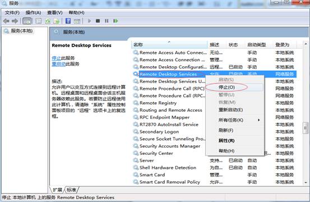Screen dimensions: 310x202
Task: Expand 所有任务(K) submenu arrow
Action: [258, 120]
